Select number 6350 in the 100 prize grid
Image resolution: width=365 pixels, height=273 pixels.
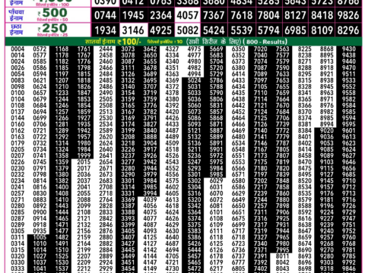pos(239,49)
